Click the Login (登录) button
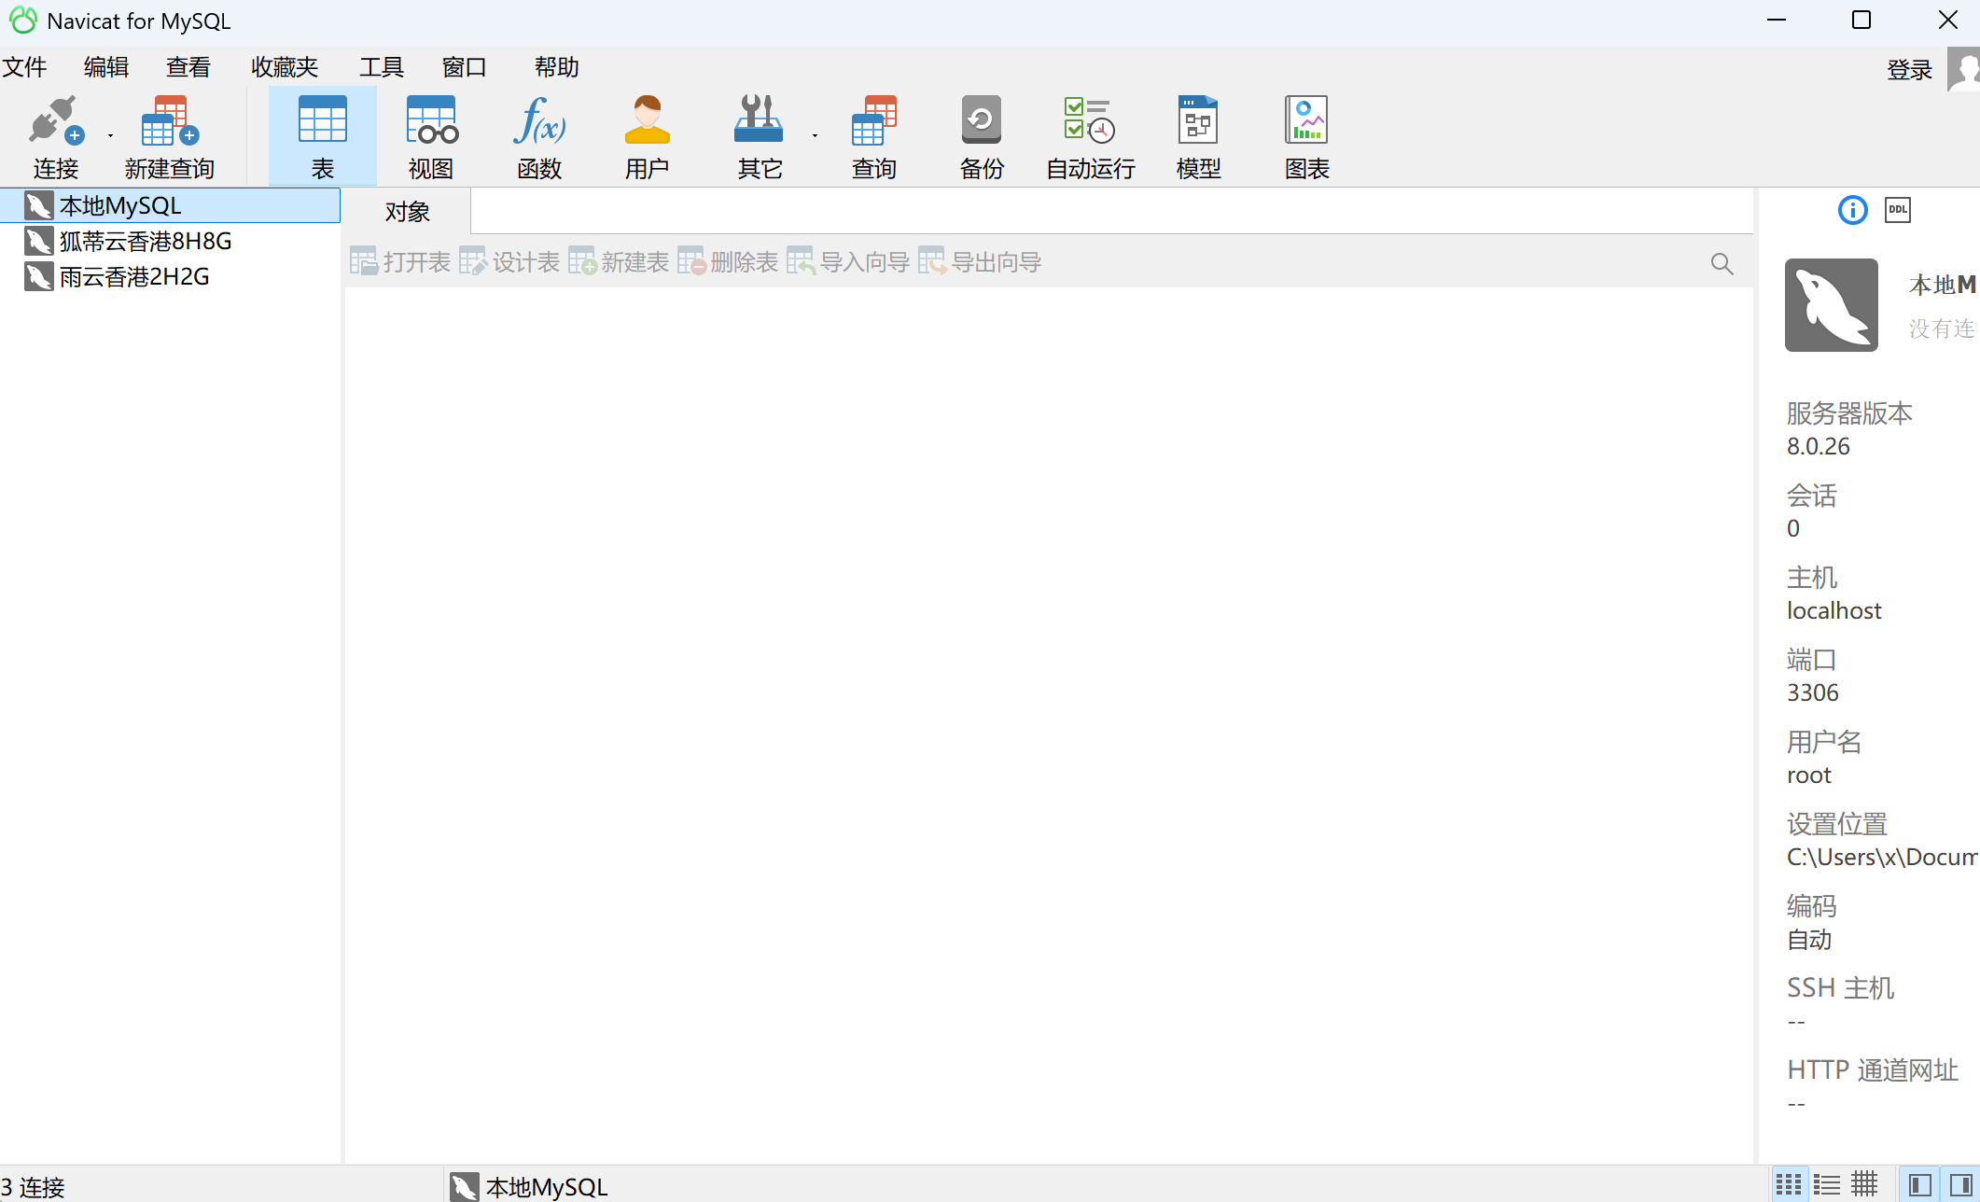 point(1908,70)
